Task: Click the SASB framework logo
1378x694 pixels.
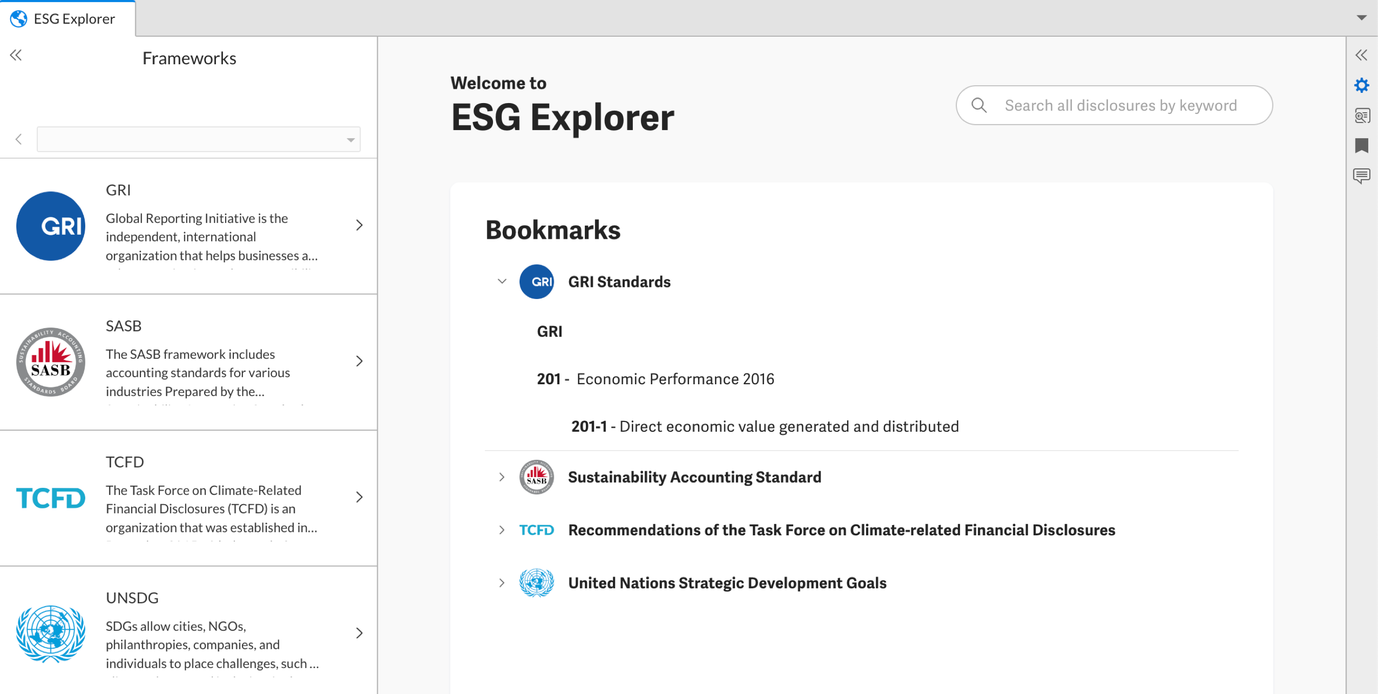Action: point(51,362)
